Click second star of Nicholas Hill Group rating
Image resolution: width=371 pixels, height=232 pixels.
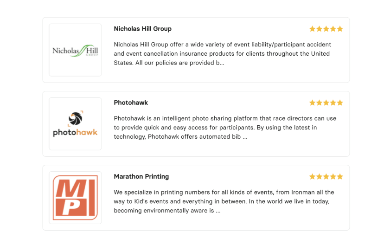(320, 29)
